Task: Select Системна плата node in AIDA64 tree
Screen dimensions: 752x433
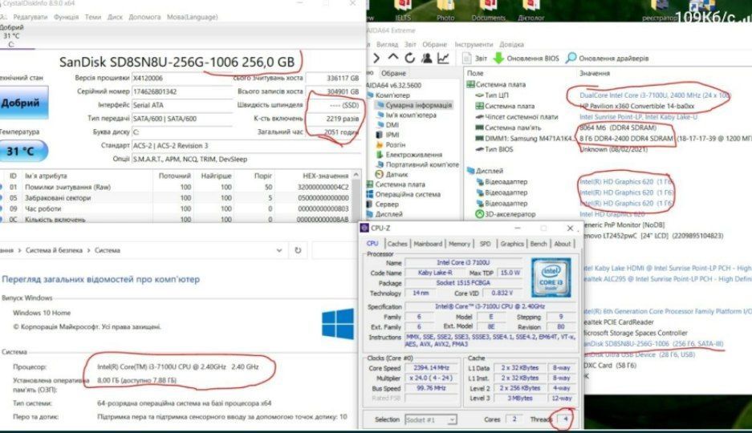Action: point(400,184)
